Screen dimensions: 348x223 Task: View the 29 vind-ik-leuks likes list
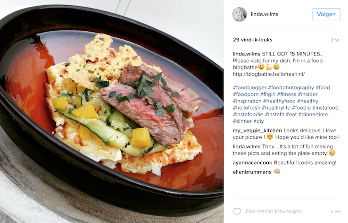(x=252, y=40)
